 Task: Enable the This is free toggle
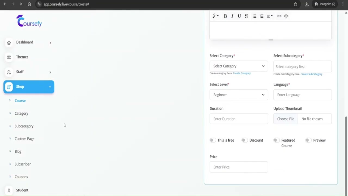(213, 140)
